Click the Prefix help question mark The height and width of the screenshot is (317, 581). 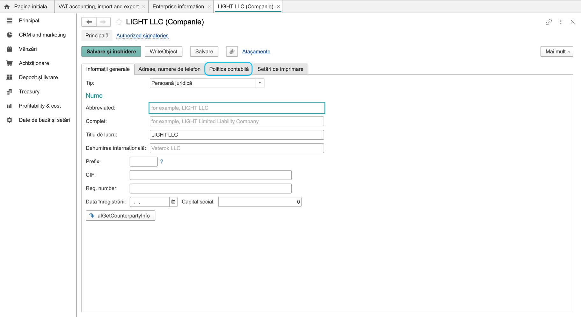pyautogui.click(x=162, y=161)
